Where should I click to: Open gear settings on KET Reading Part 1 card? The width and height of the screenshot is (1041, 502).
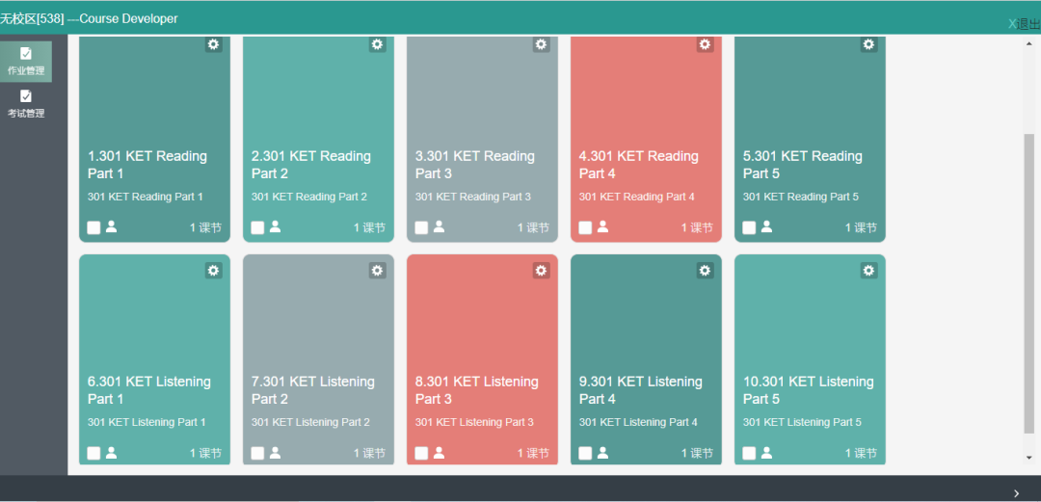click(213, 44)
